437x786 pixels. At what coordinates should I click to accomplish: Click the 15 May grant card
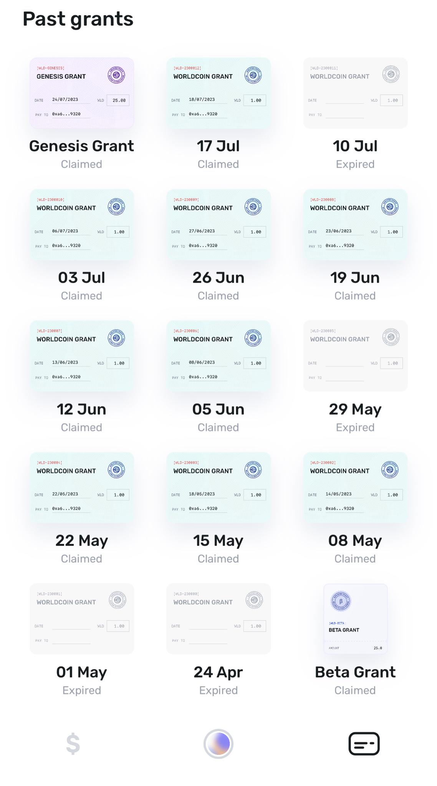pos(218,487)
